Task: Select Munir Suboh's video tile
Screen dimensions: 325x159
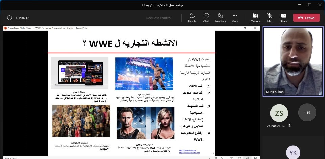Action: (x=293, y=61)
